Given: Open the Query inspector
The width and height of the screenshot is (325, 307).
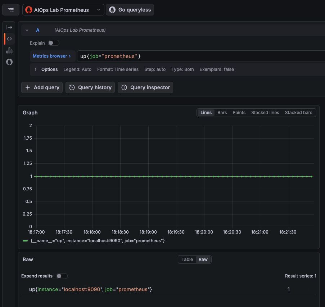Looking at the screenshot, I should point(145,87).
